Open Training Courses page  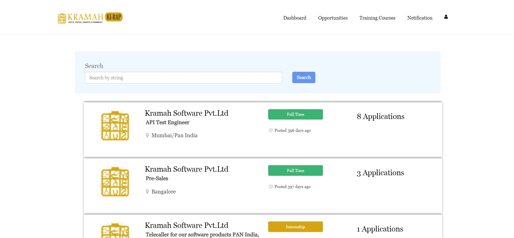click(x=377, y=18)
